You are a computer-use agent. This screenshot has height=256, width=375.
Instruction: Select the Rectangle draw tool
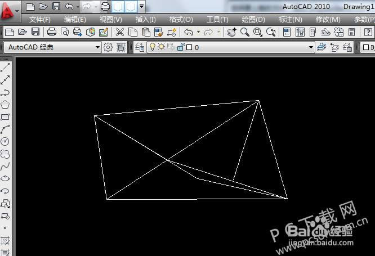6,117
